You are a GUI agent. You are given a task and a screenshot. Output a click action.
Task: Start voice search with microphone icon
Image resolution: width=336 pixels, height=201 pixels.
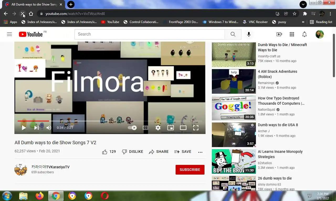tap(249, 34)
